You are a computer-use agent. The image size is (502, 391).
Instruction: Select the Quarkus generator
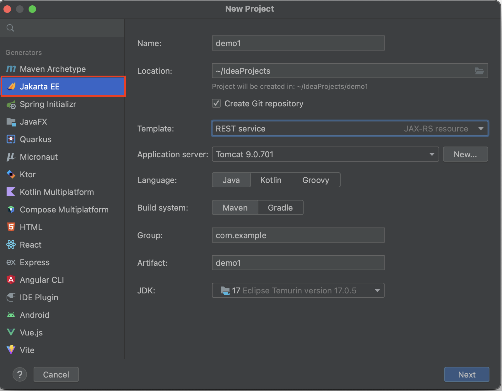click(x=62, y=139)
